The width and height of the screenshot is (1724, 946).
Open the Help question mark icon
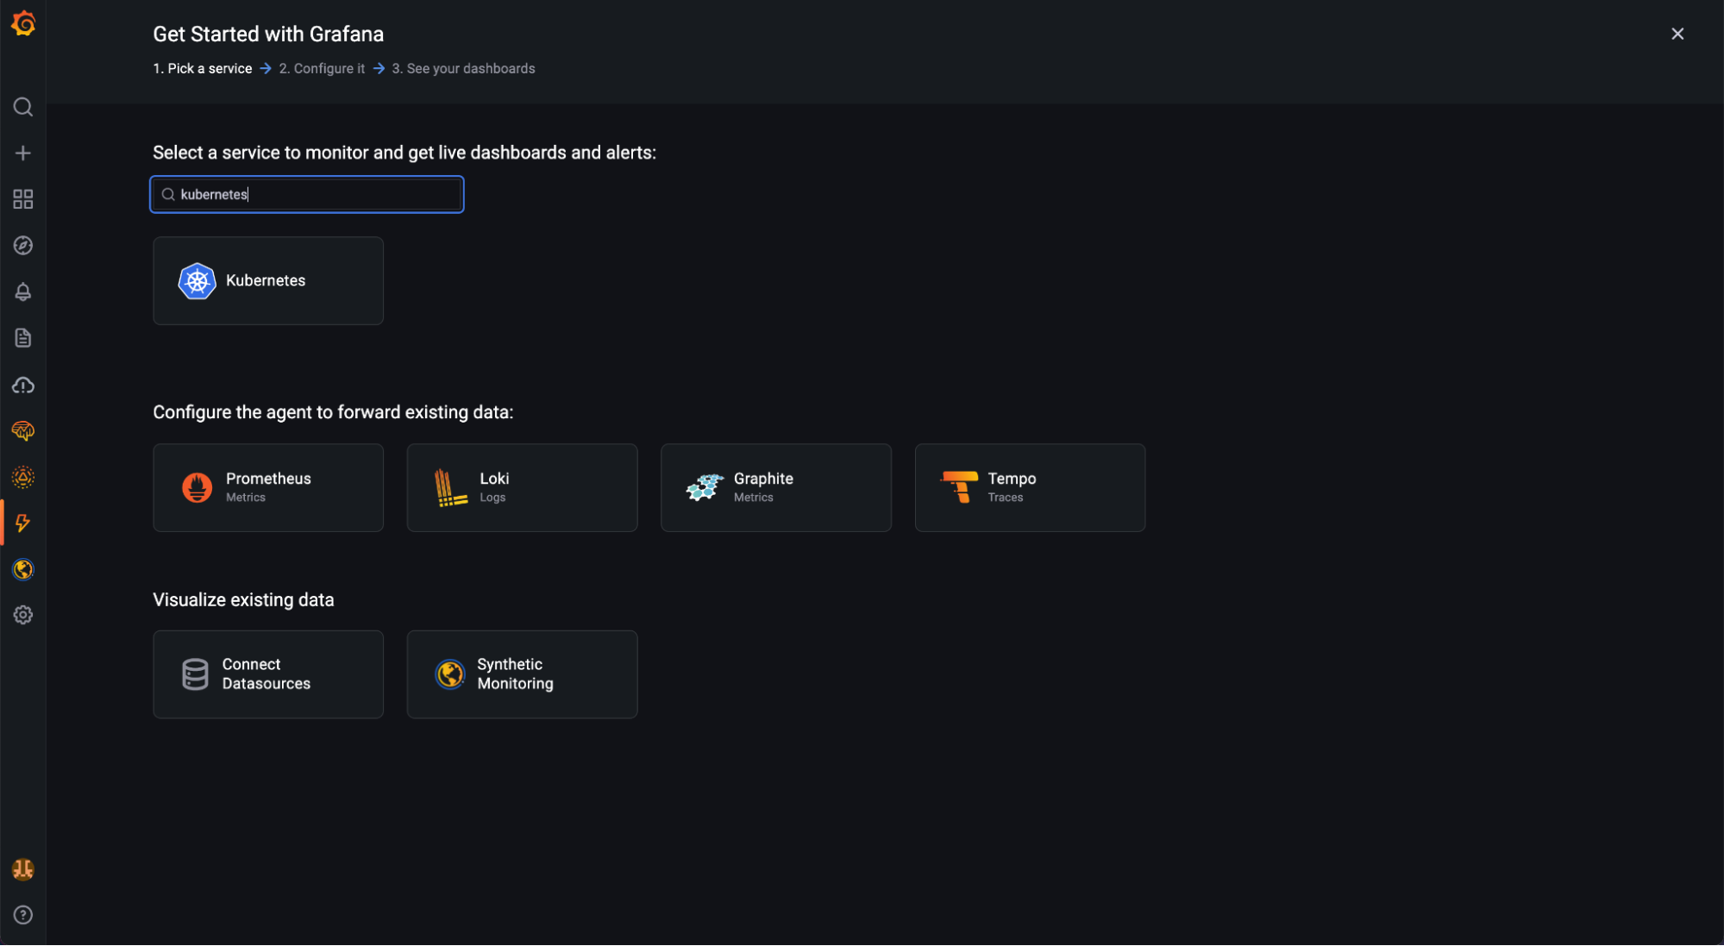click(23, 915)
